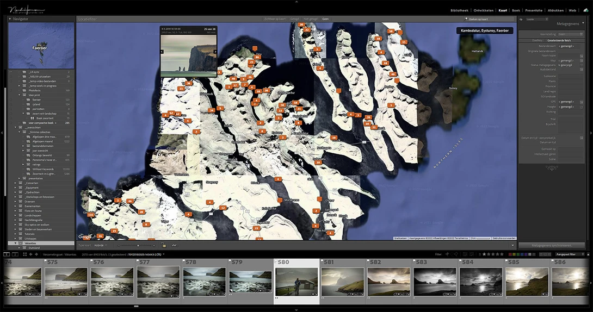Open the filename dropdown arrow in the filmstrip bar
593x312 pixels.
(x=164, y=254)
